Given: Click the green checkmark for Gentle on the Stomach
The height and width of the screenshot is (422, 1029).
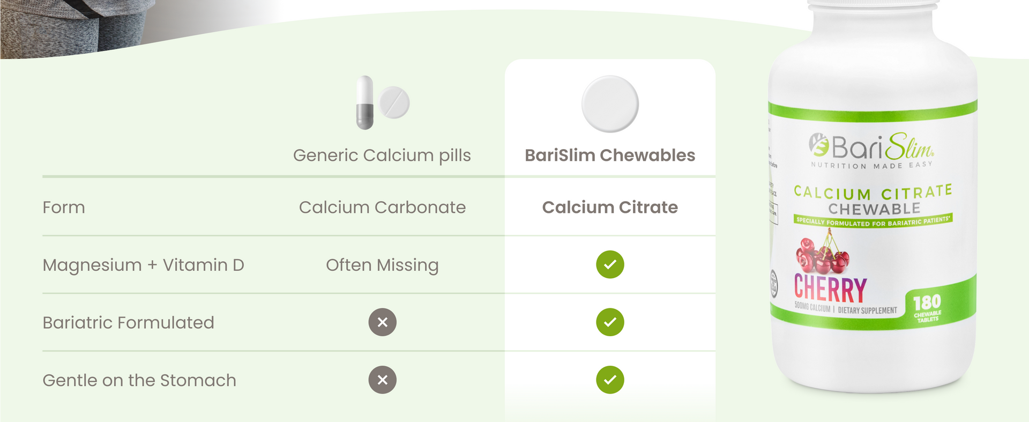Looking at the screenshot, I should [x=610, y=380].
